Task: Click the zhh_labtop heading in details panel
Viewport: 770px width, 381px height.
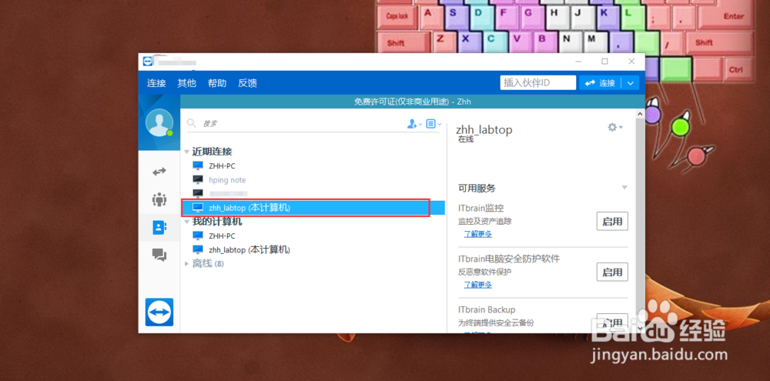Action: pyautogui.click(x=484, y=129)
